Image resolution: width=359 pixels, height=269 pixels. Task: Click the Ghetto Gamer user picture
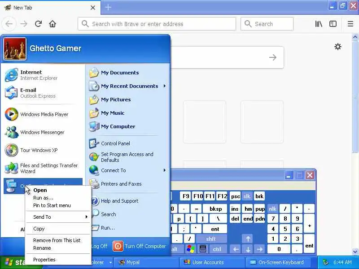pyautogui.click(x=15, y=49)
